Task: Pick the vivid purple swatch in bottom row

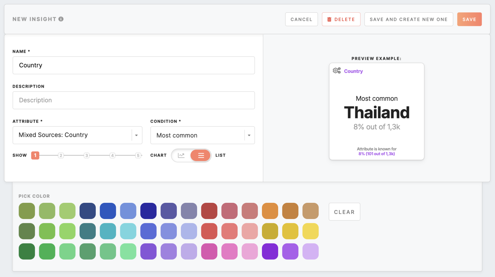Action: click(x=270, y=251)
